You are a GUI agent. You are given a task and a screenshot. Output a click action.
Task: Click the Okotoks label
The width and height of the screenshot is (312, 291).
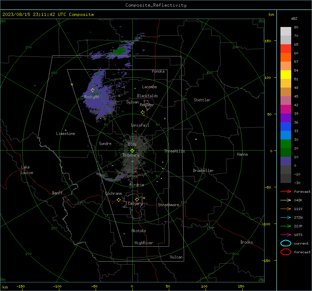click(139, 231)
